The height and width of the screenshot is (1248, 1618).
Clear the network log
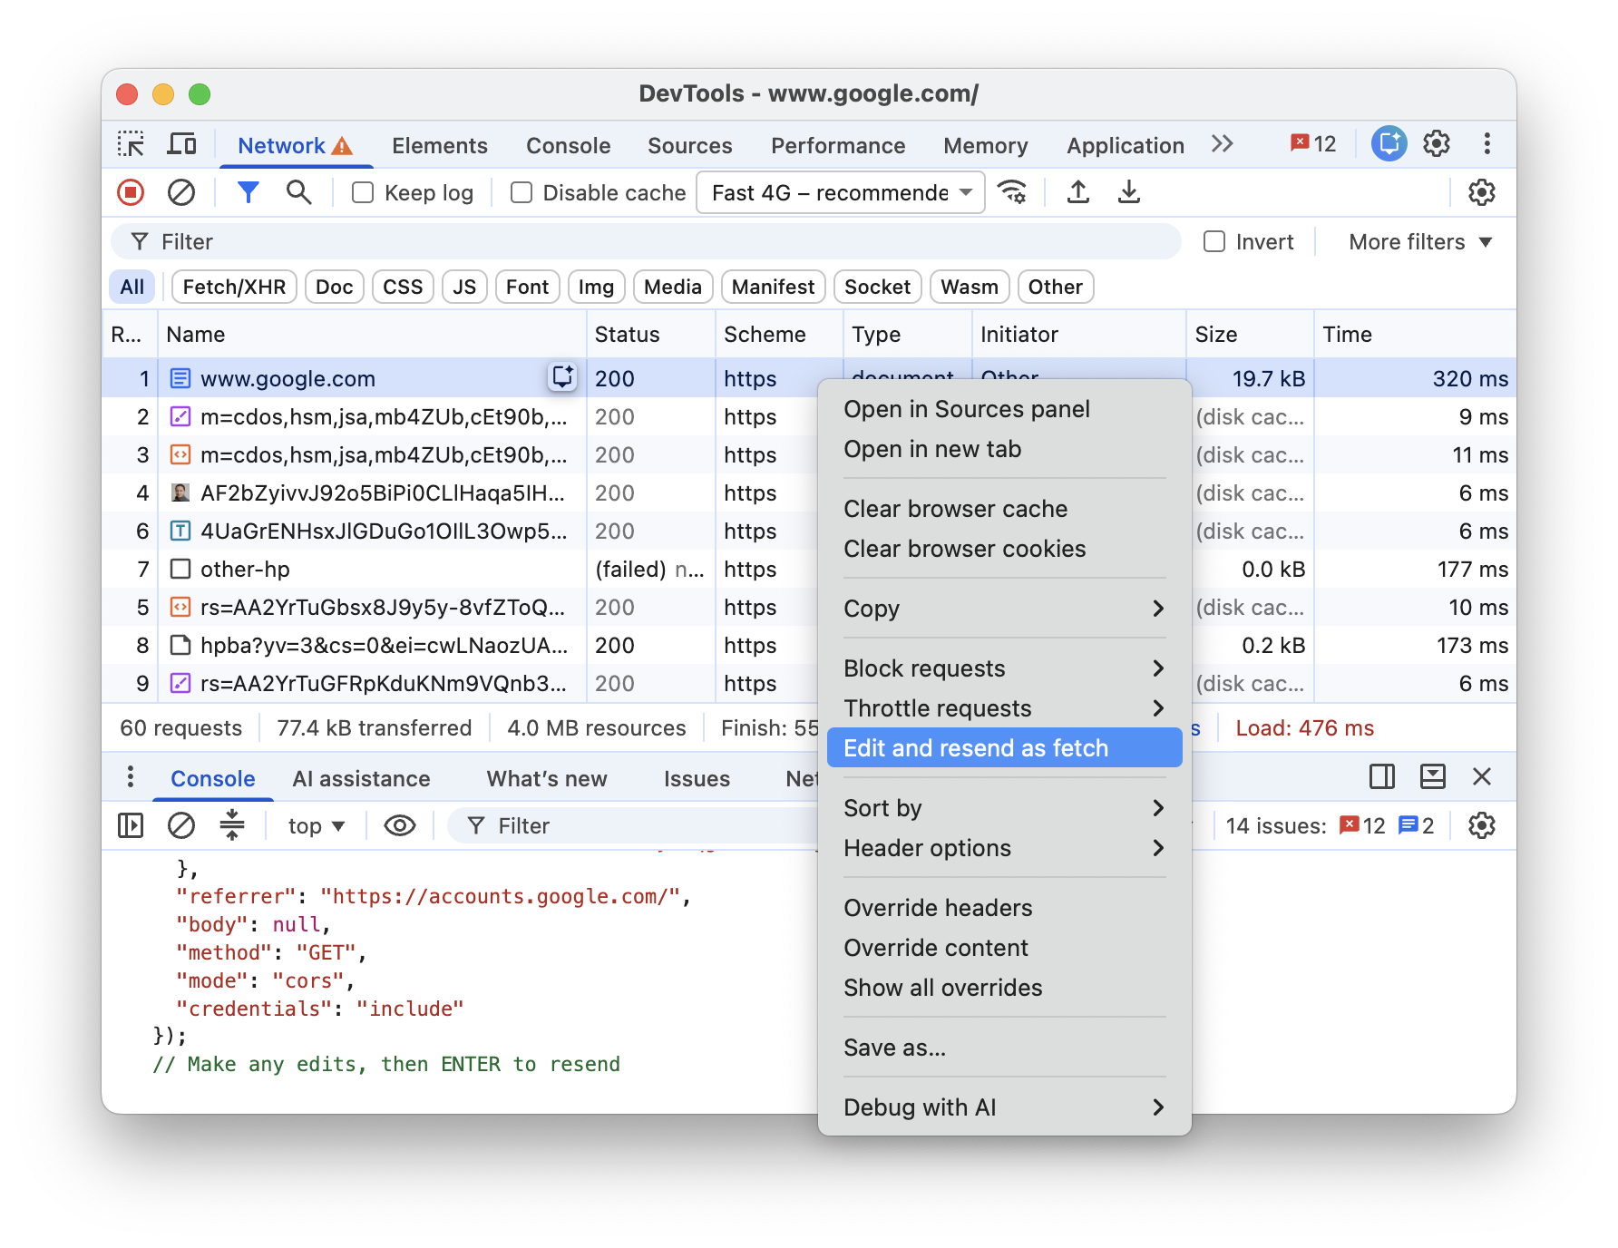(181, 192)
